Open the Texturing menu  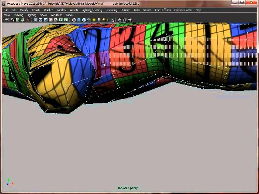[x=111, y=10]
